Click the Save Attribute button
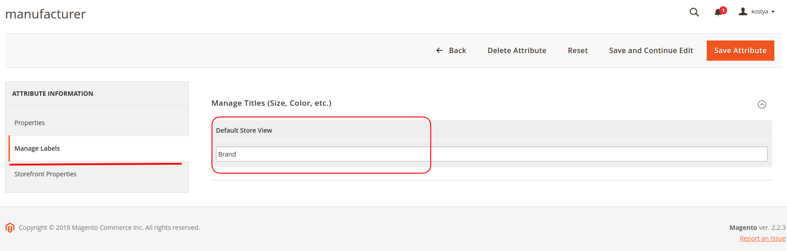This screenshot has height=251, width=787. pos(740,50)
